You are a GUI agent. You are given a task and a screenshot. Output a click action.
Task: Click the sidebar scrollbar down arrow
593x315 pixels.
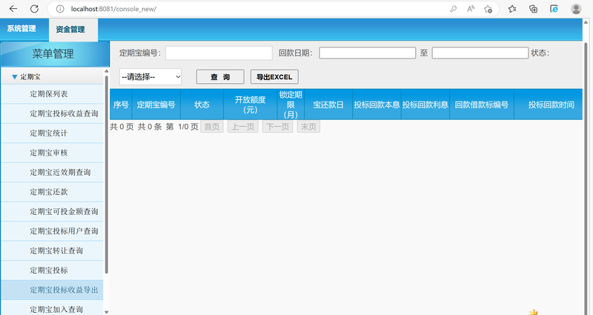[x=106, y=312]
